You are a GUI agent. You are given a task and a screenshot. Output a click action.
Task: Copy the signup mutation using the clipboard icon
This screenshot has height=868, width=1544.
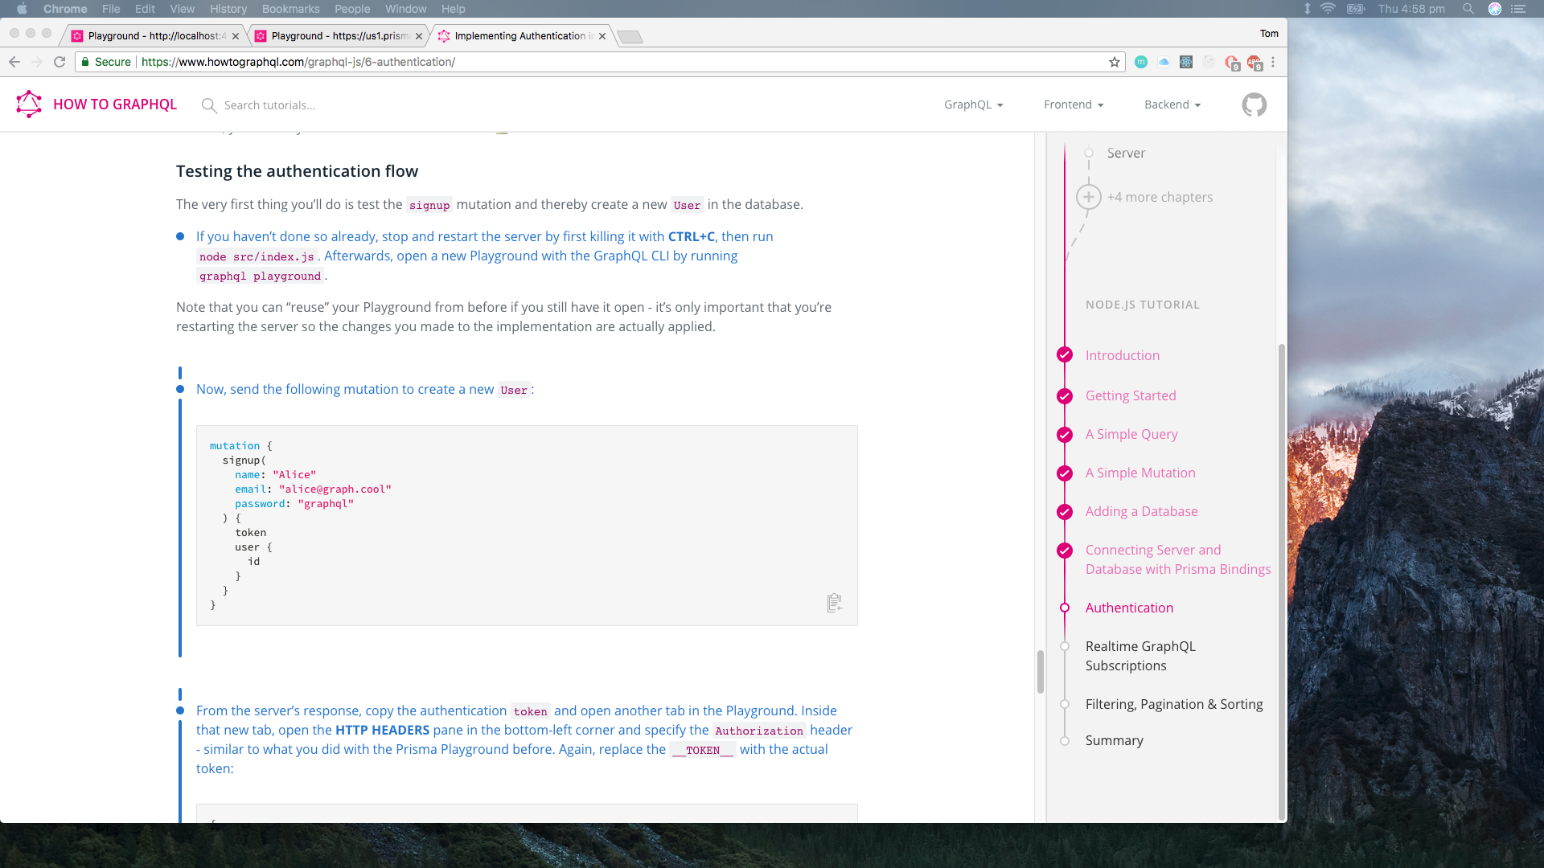834,603
